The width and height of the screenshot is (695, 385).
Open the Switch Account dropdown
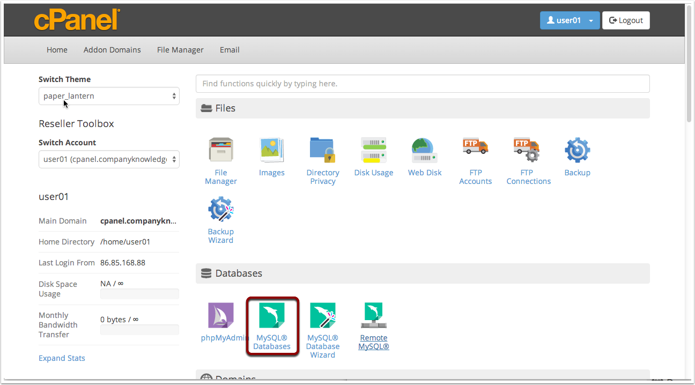tap(109, 159)
